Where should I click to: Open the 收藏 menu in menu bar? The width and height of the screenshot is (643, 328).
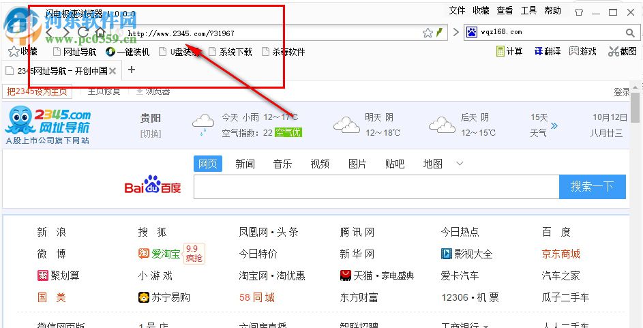pos(481,11)
